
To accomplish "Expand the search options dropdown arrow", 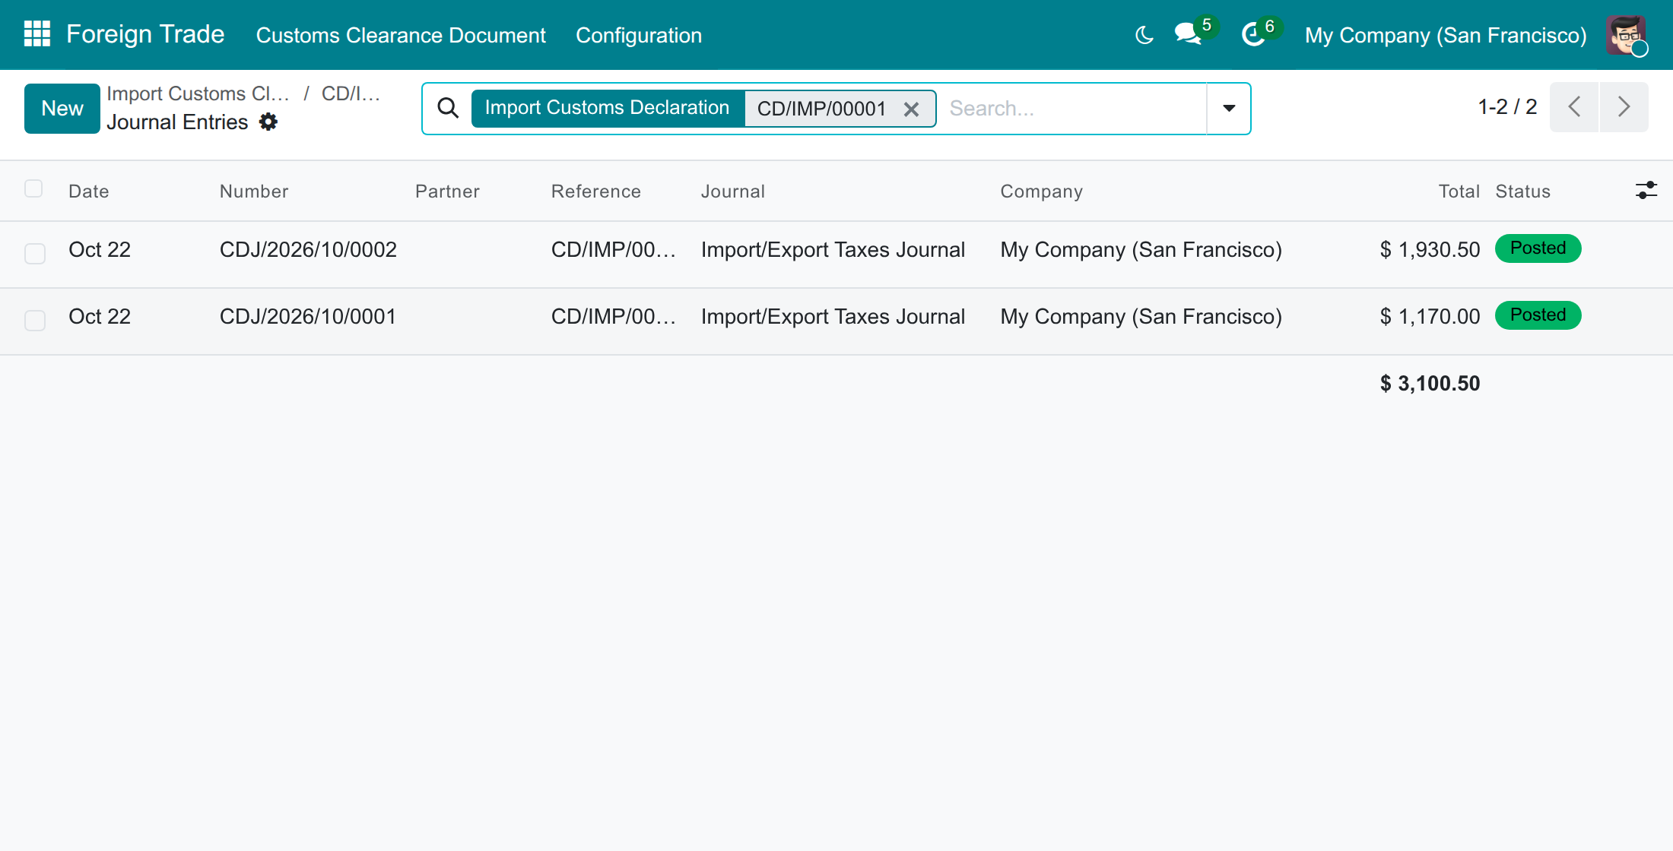I will click(1229, 108).
